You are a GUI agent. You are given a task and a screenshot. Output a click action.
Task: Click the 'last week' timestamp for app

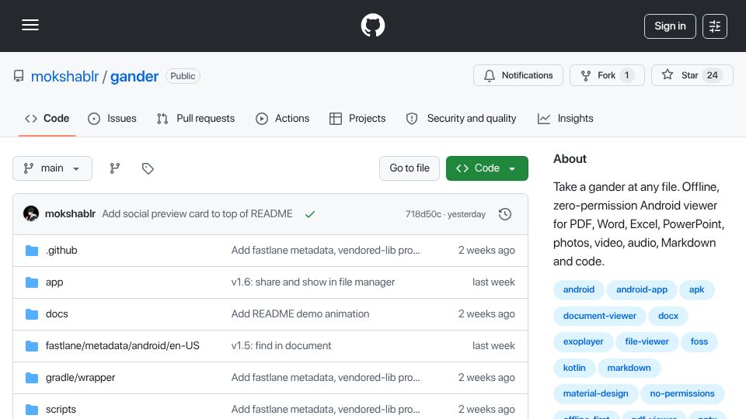[x=493, y=282]
